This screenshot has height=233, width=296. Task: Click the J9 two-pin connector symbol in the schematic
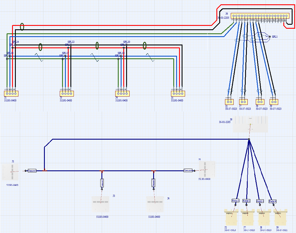click(x=274, y=102)
